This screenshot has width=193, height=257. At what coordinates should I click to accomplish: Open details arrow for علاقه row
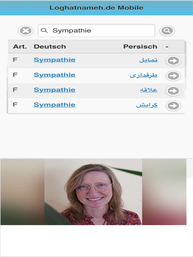[x=173, y=91]
